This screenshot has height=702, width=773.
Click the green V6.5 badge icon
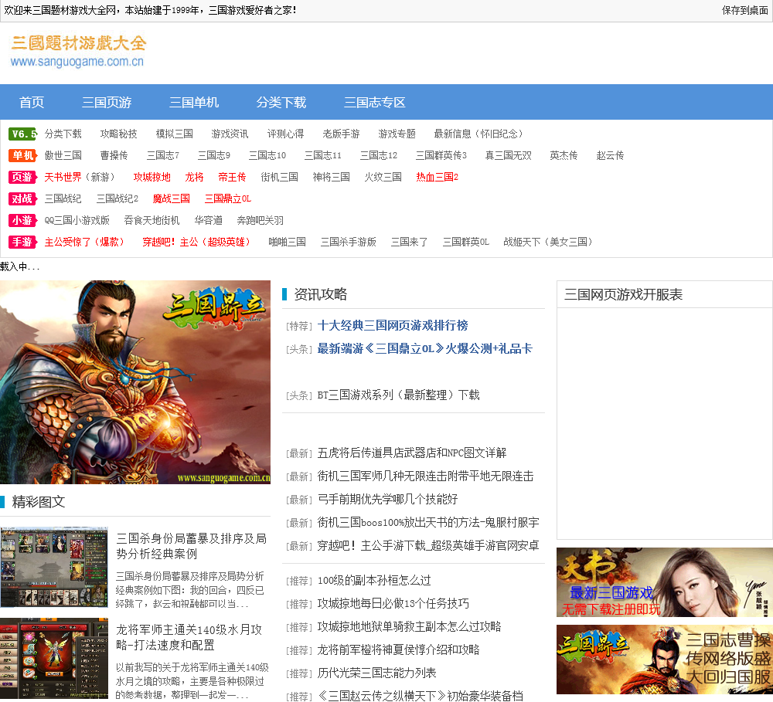tap(23, 134)
